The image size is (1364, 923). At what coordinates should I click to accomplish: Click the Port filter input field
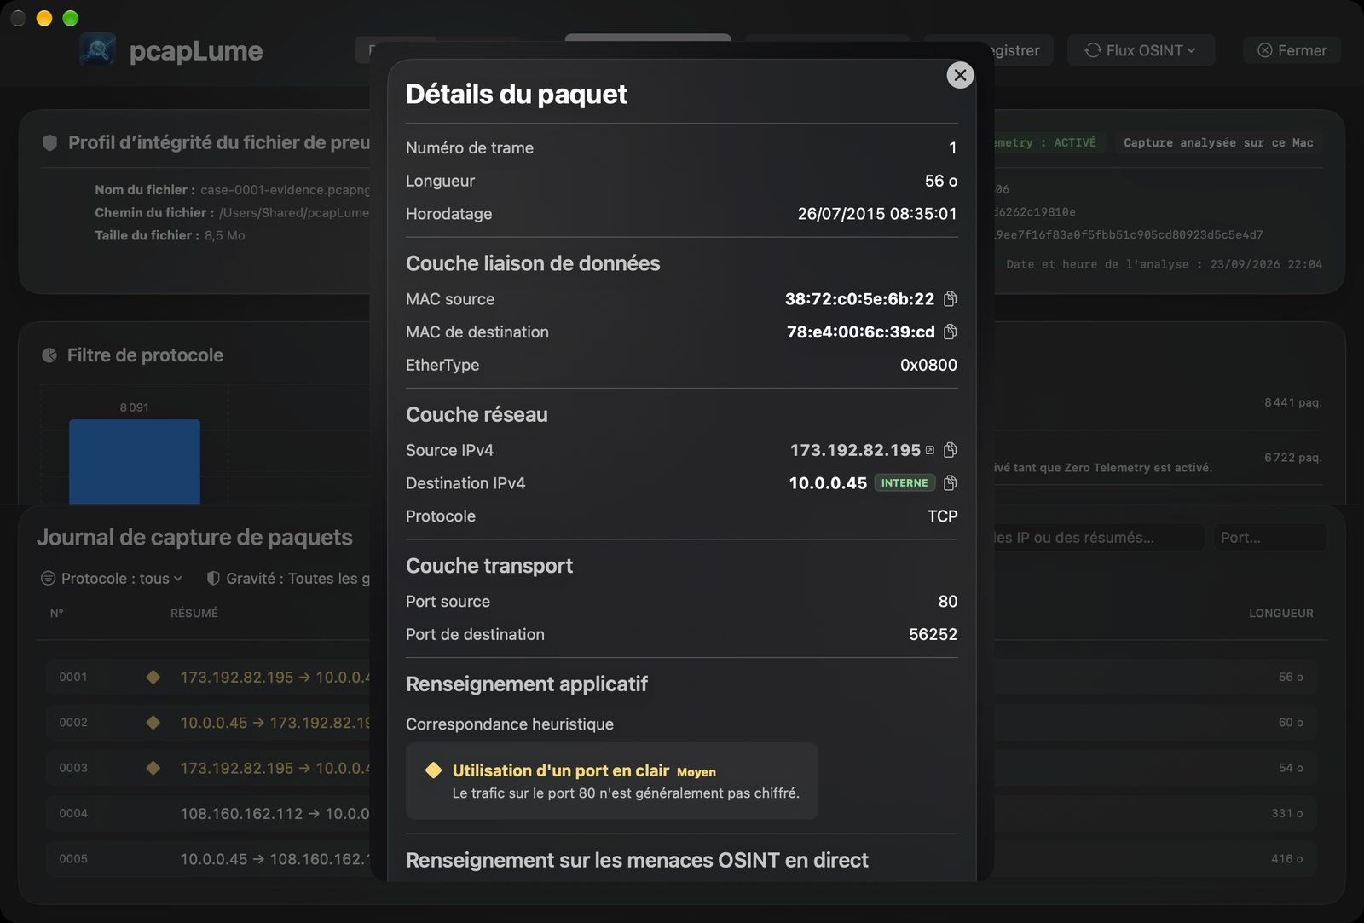(1270, 538)
